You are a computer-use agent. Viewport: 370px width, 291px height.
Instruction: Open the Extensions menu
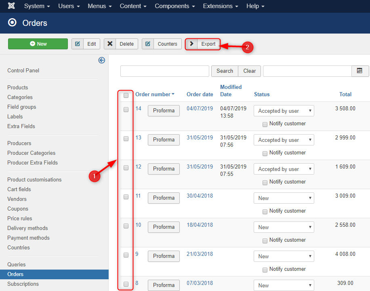(218, 6)
